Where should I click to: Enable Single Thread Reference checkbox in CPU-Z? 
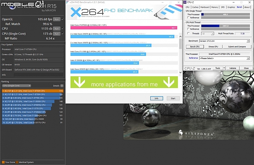point(188,18)
